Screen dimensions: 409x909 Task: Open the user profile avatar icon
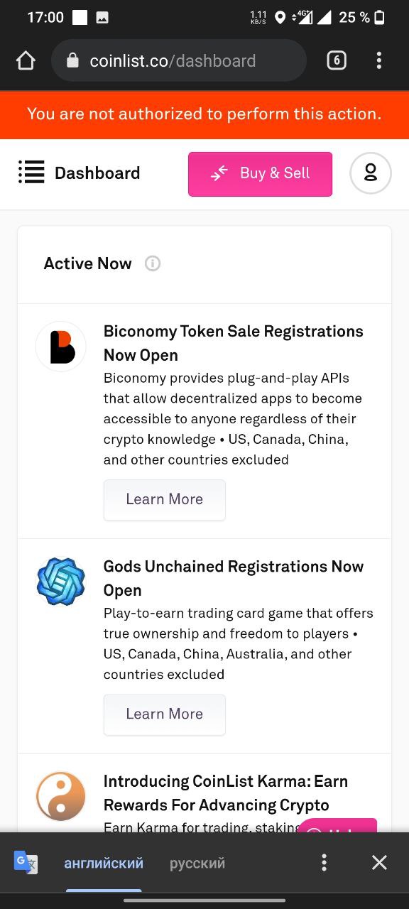tap(371, 173)
